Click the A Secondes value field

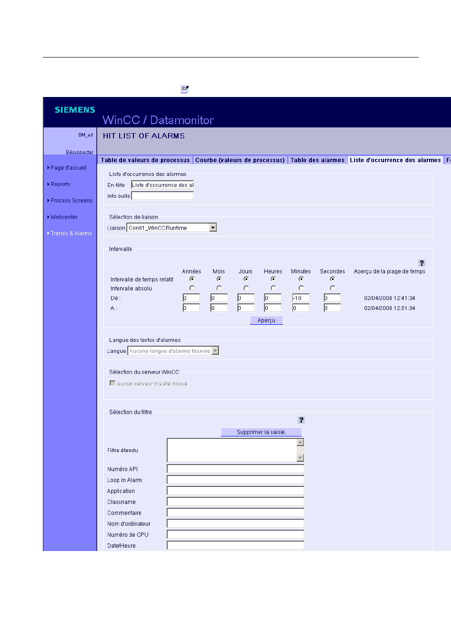click(332, 308)
